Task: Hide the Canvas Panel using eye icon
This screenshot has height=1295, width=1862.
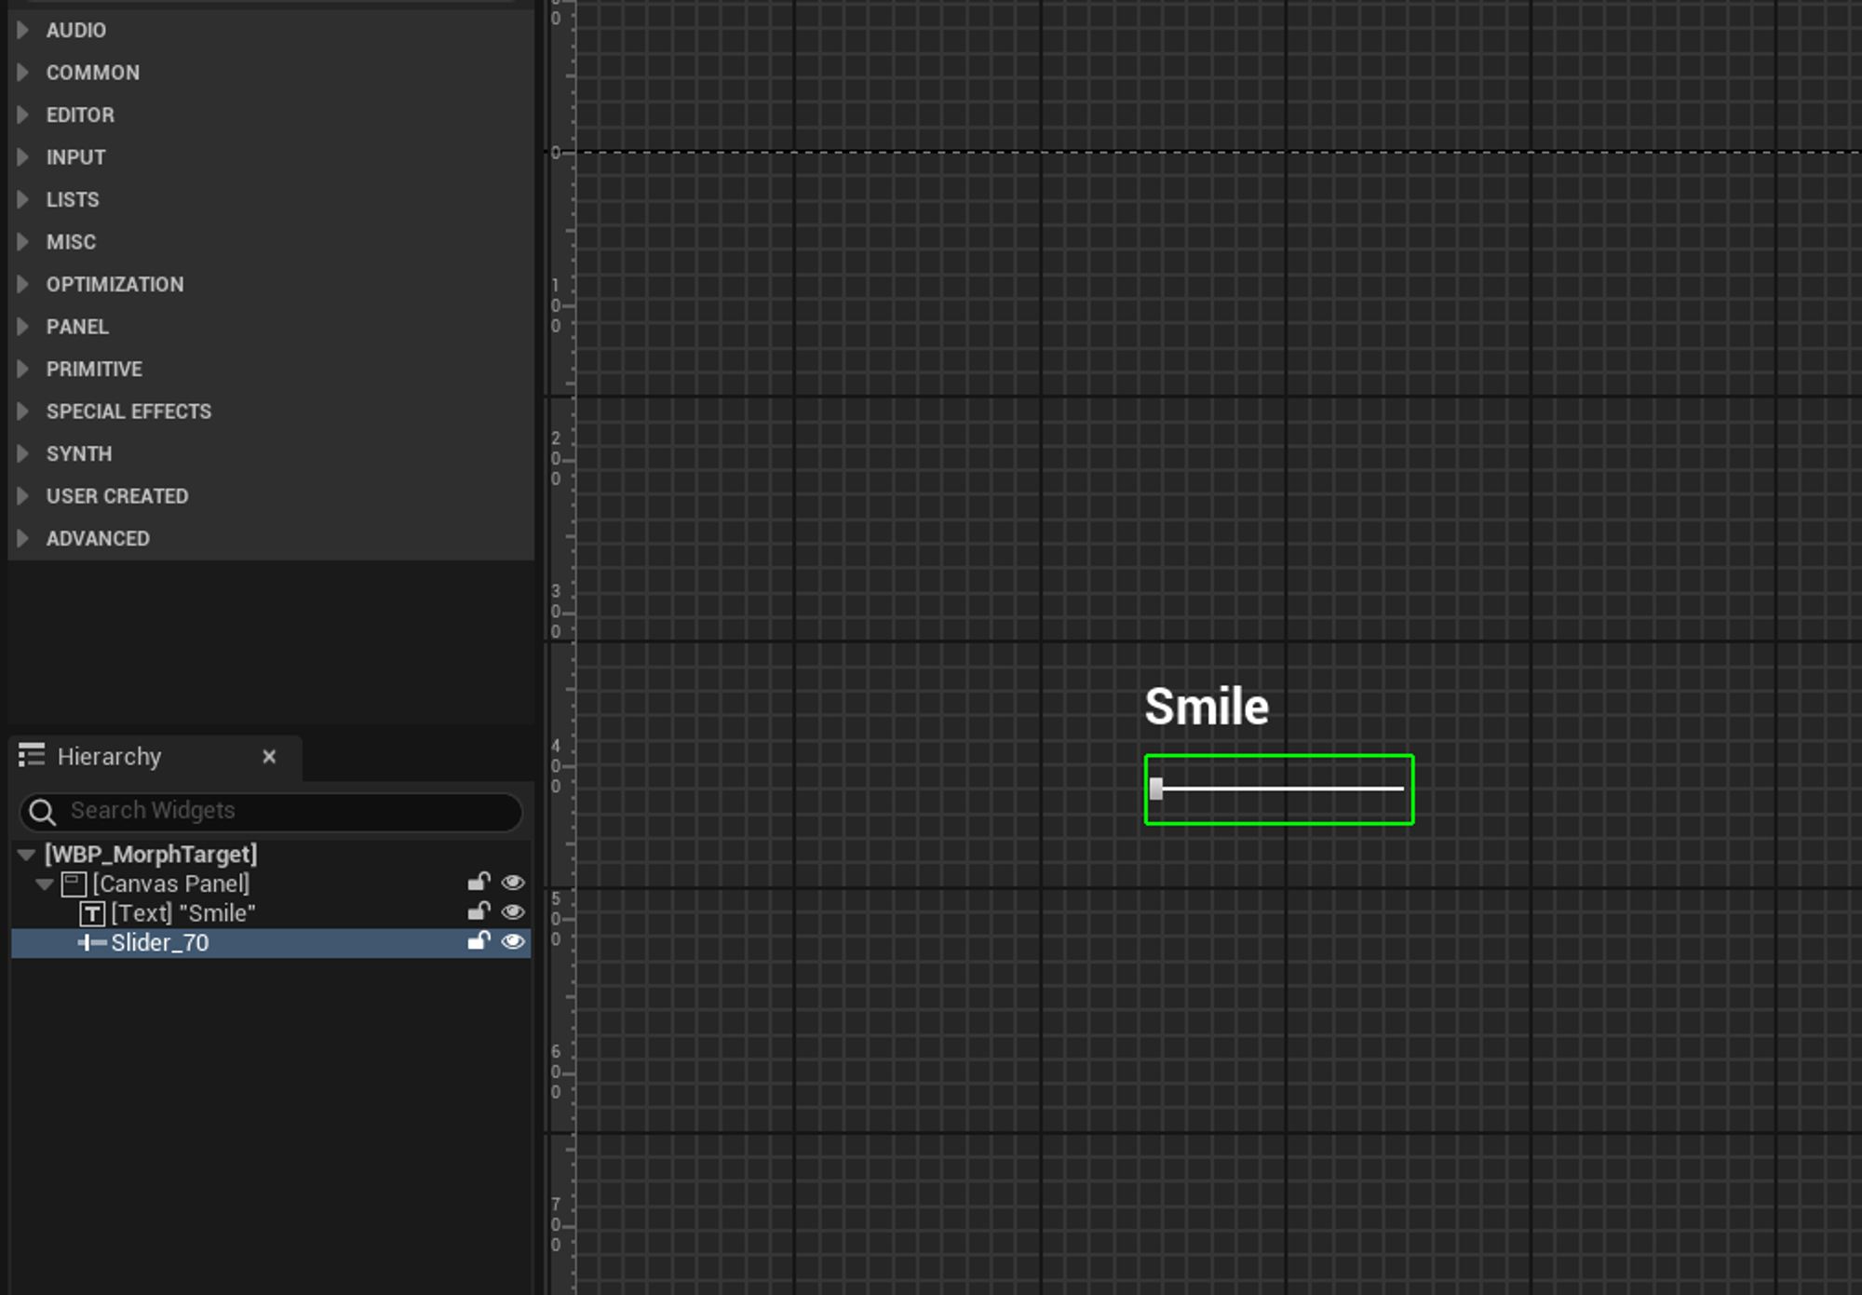Action: (x=513, y=882)
